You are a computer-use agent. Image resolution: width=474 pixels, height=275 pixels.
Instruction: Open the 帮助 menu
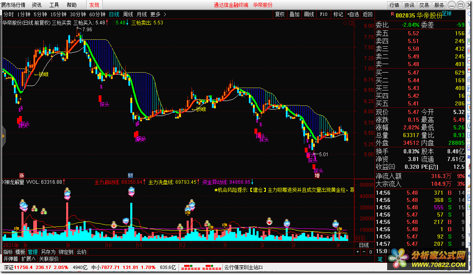72,5
